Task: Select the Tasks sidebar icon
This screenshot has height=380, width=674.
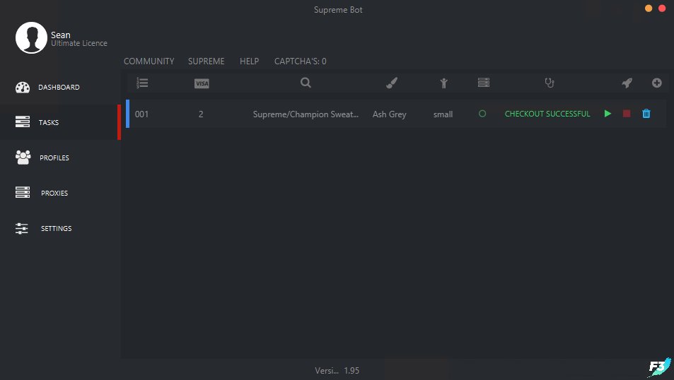Action: tap(23, 122)
